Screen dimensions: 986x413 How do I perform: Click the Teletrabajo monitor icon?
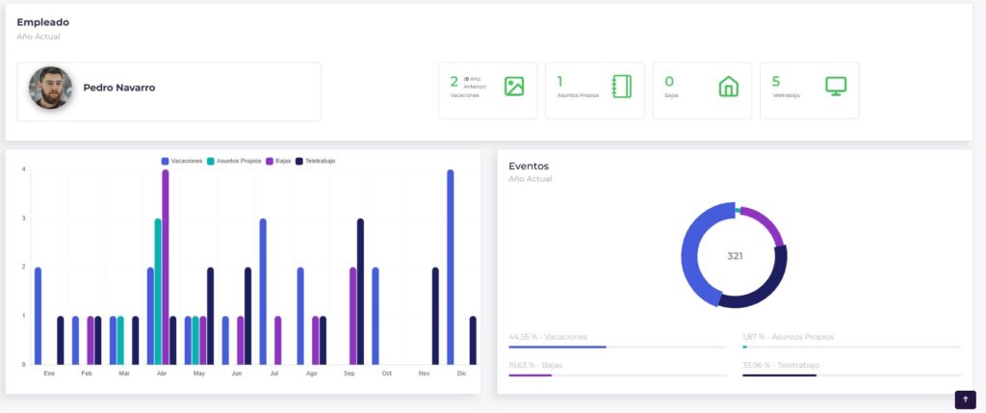[836, 86]
